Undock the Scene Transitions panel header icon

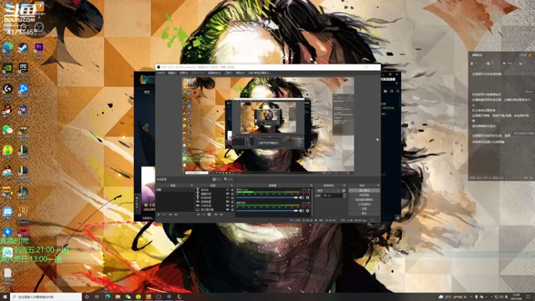pyautogui.click(x=344, y=185)
